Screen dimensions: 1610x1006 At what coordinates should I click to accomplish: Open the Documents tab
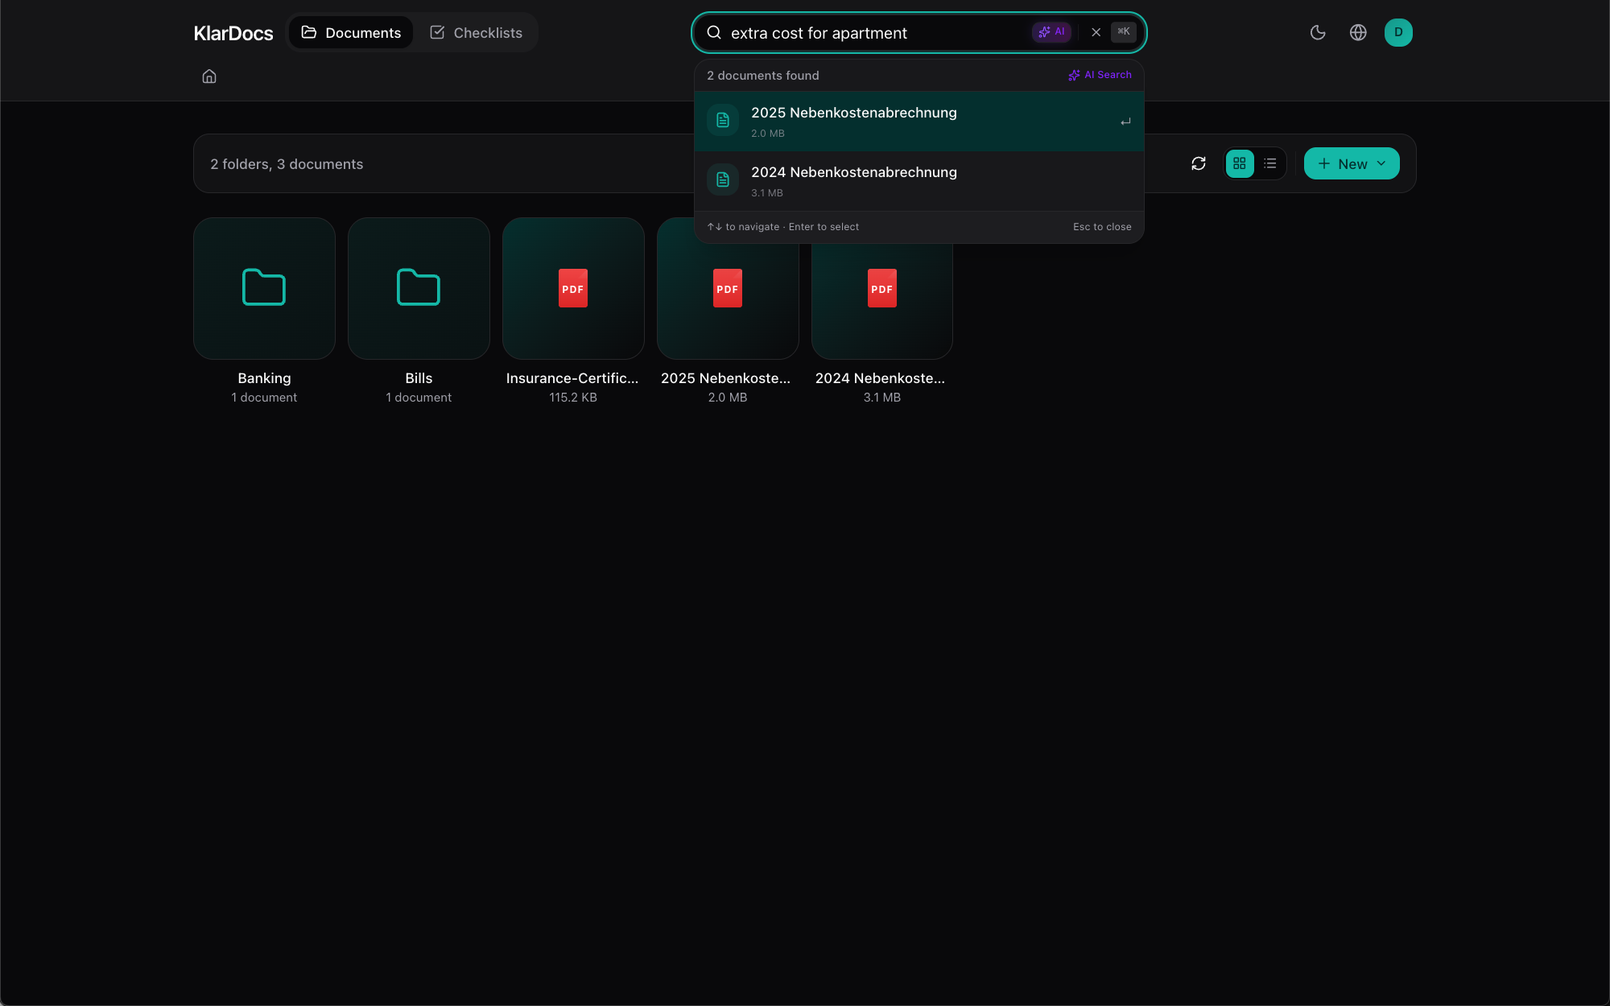pyautogui.click(x=351, y=33)
